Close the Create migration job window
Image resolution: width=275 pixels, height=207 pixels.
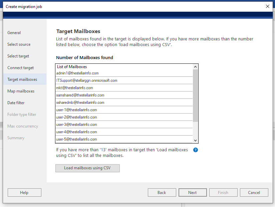(x=268, y=6)
